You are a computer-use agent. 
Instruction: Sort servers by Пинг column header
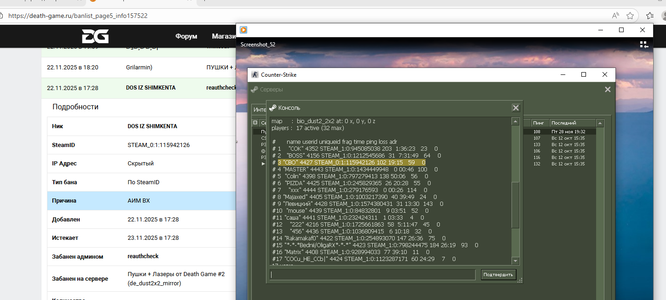click(539, 123)
